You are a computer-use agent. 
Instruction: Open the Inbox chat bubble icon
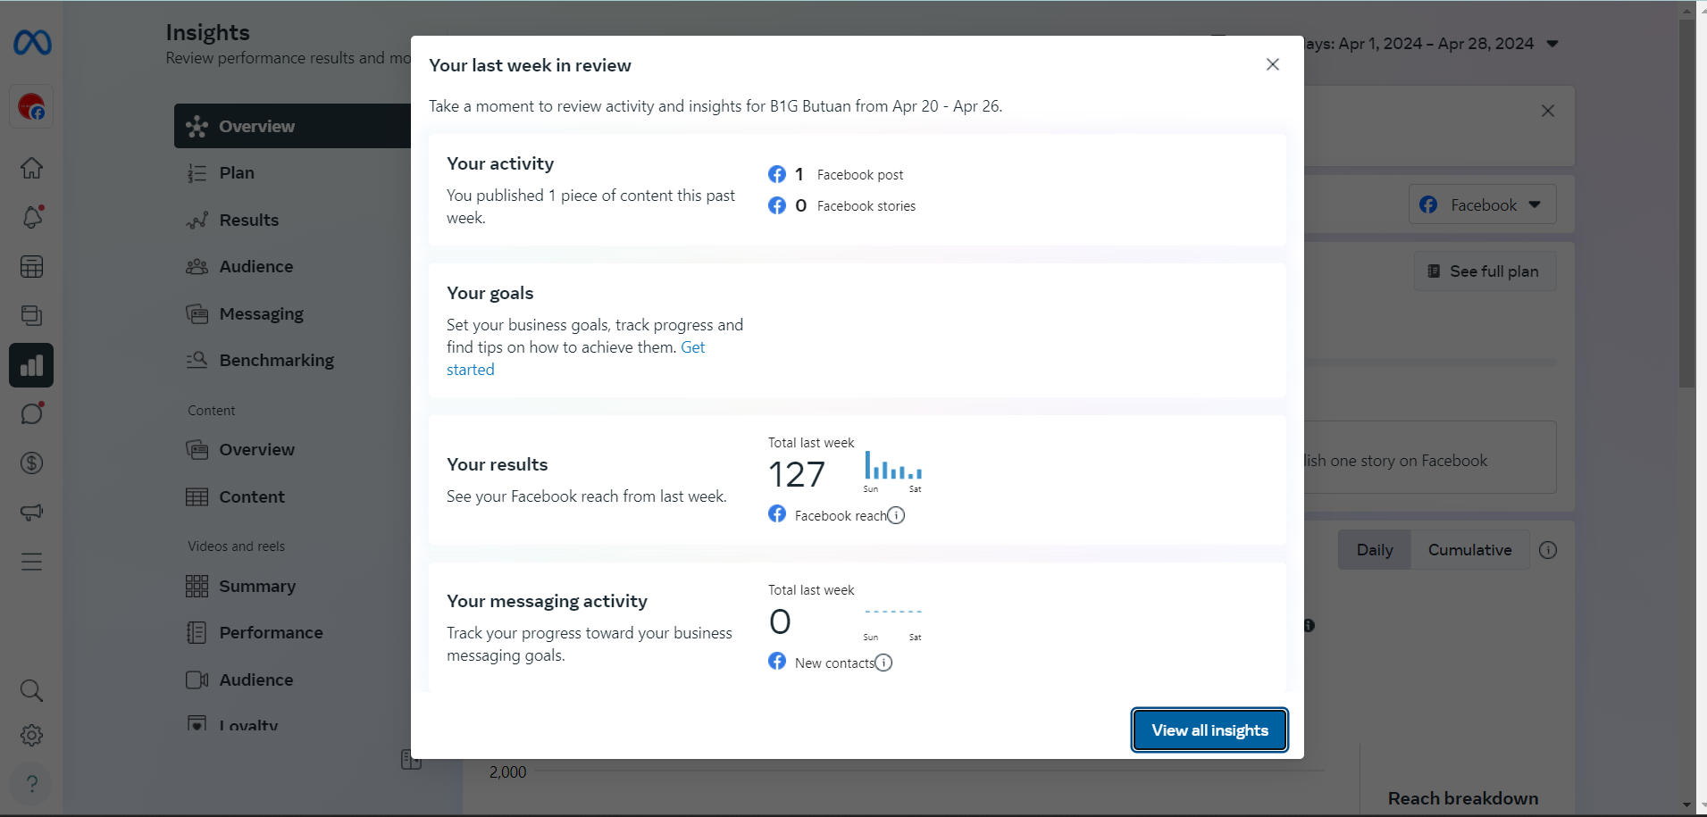pos(32,414)
